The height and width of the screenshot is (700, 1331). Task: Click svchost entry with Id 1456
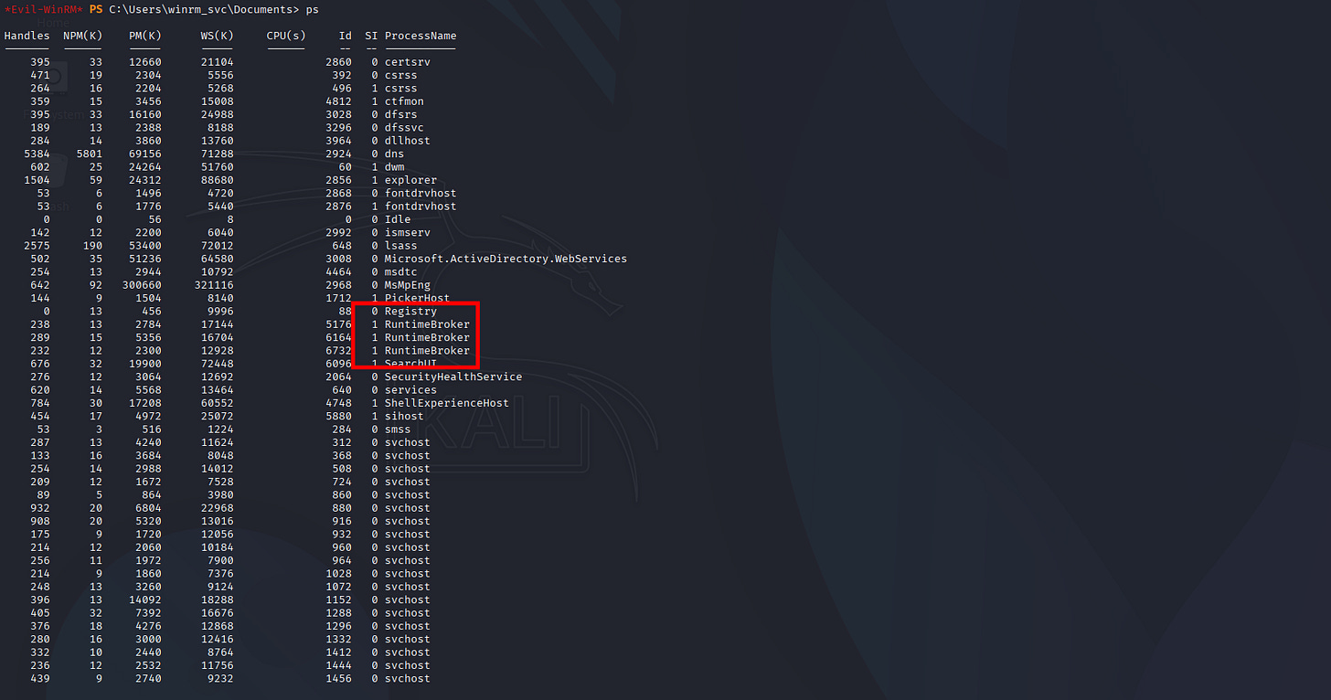coord(407,678)
